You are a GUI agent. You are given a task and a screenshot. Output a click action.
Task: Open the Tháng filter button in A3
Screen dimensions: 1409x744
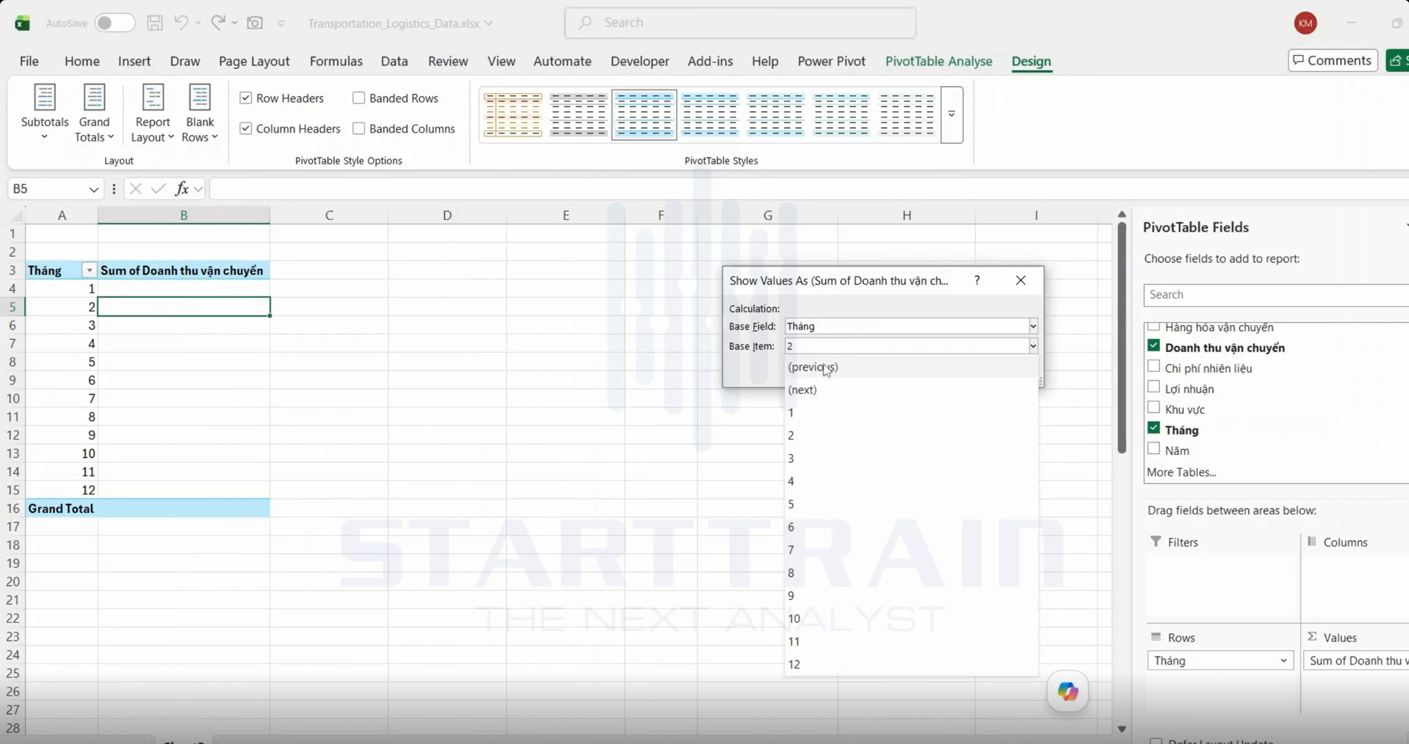89,271
